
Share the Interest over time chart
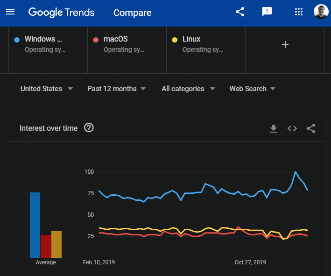(311, 128)
